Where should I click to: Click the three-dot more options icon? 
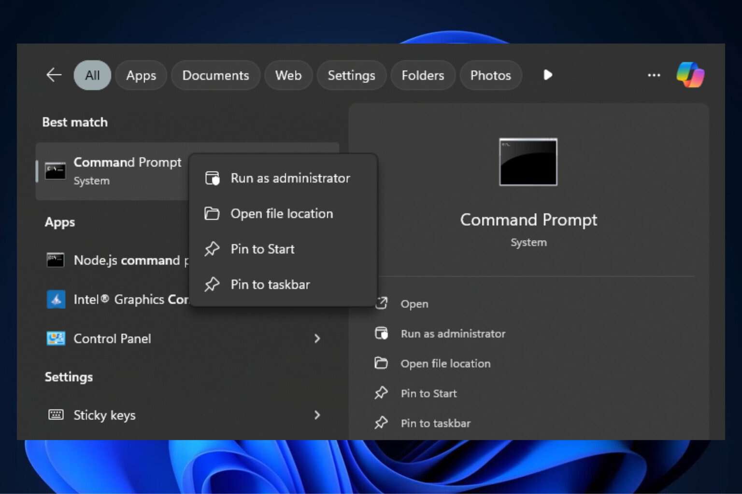point(654,75)
